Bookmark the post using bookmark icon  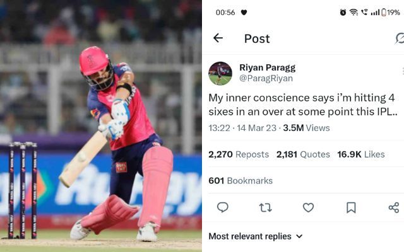pyautogui.click(x=351, y=207)
